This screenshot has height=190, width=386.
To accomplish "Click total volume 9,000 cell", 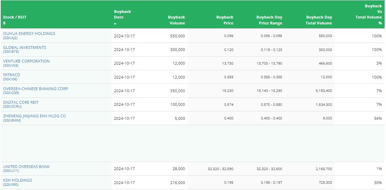I will click(328, 118).
